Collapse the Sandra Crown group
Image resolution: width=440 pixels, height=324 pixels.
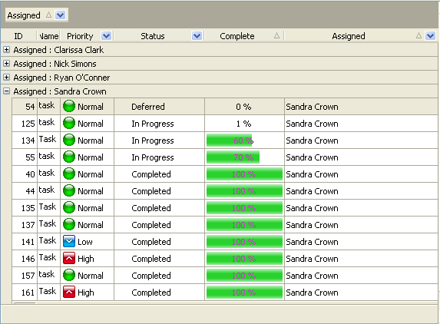click(x=6, y=91)
